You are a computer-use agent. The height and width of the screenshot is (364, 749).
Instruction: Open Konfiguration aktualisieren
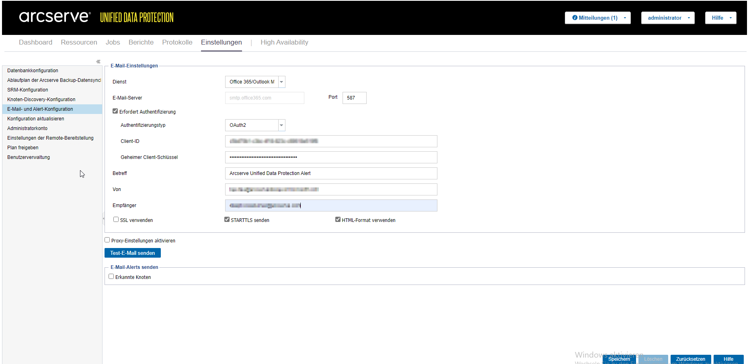click(x=52, y=119)
